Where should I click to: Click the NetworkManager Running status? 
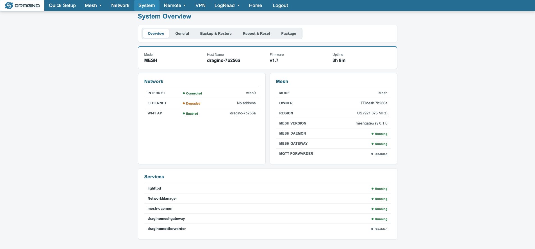click(x=379, y=199)
